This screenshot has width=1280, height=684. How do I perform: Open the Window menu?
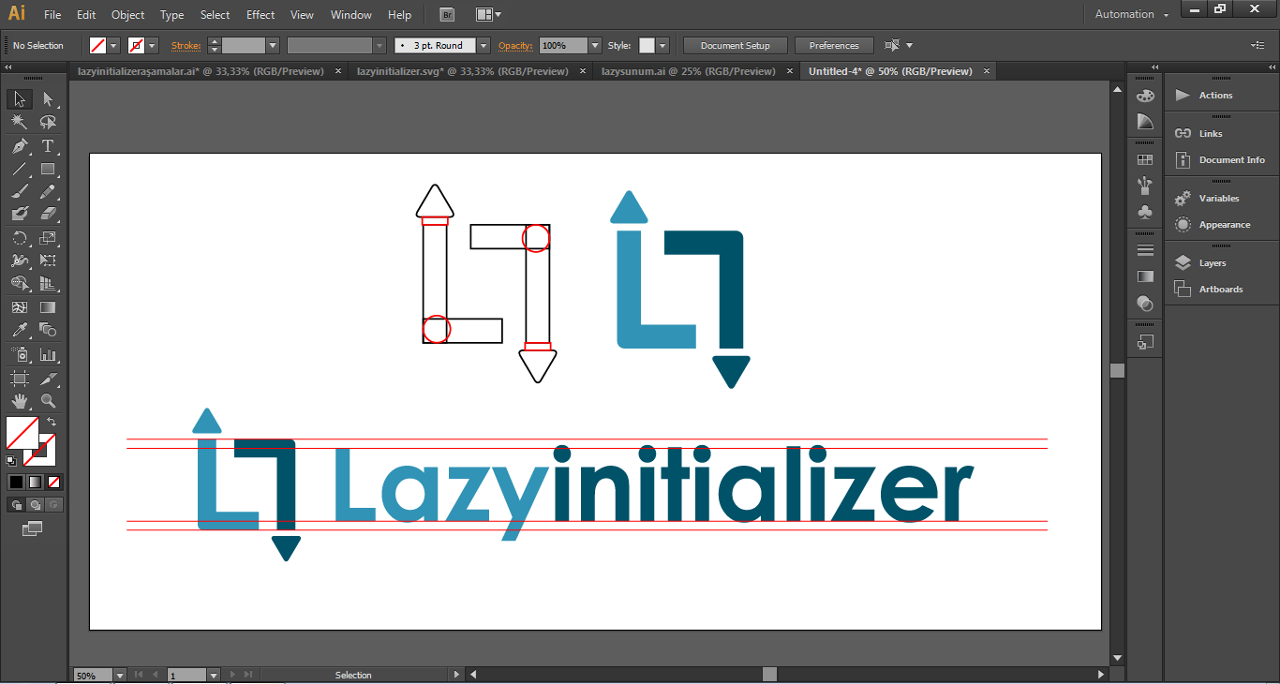pyautogui.click(x=351, y=15)
